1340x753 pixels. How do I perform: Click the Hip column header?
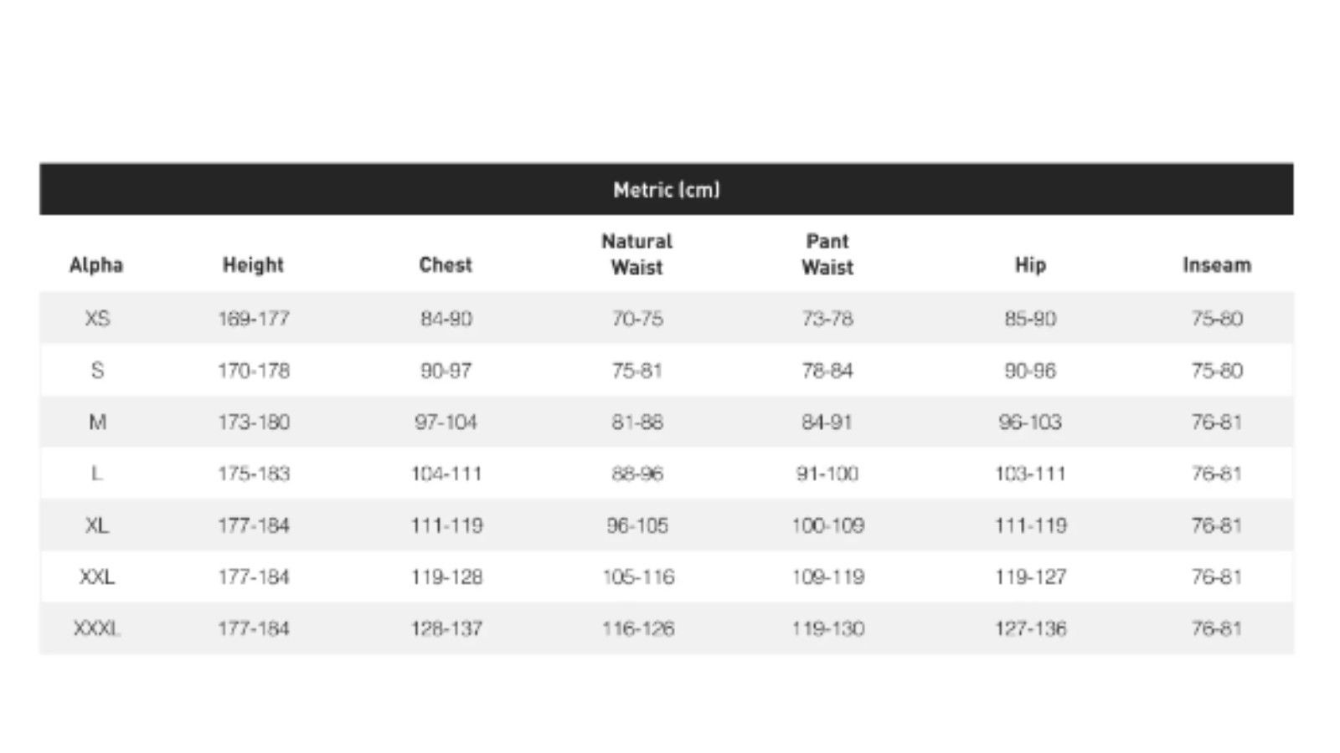1030,265
